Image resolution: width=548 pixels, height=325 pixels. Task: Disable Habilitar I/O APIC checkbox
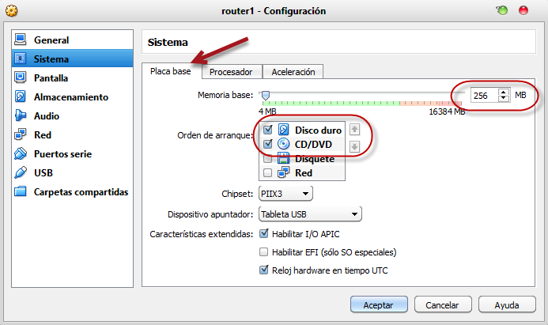[x=264, y=234]
